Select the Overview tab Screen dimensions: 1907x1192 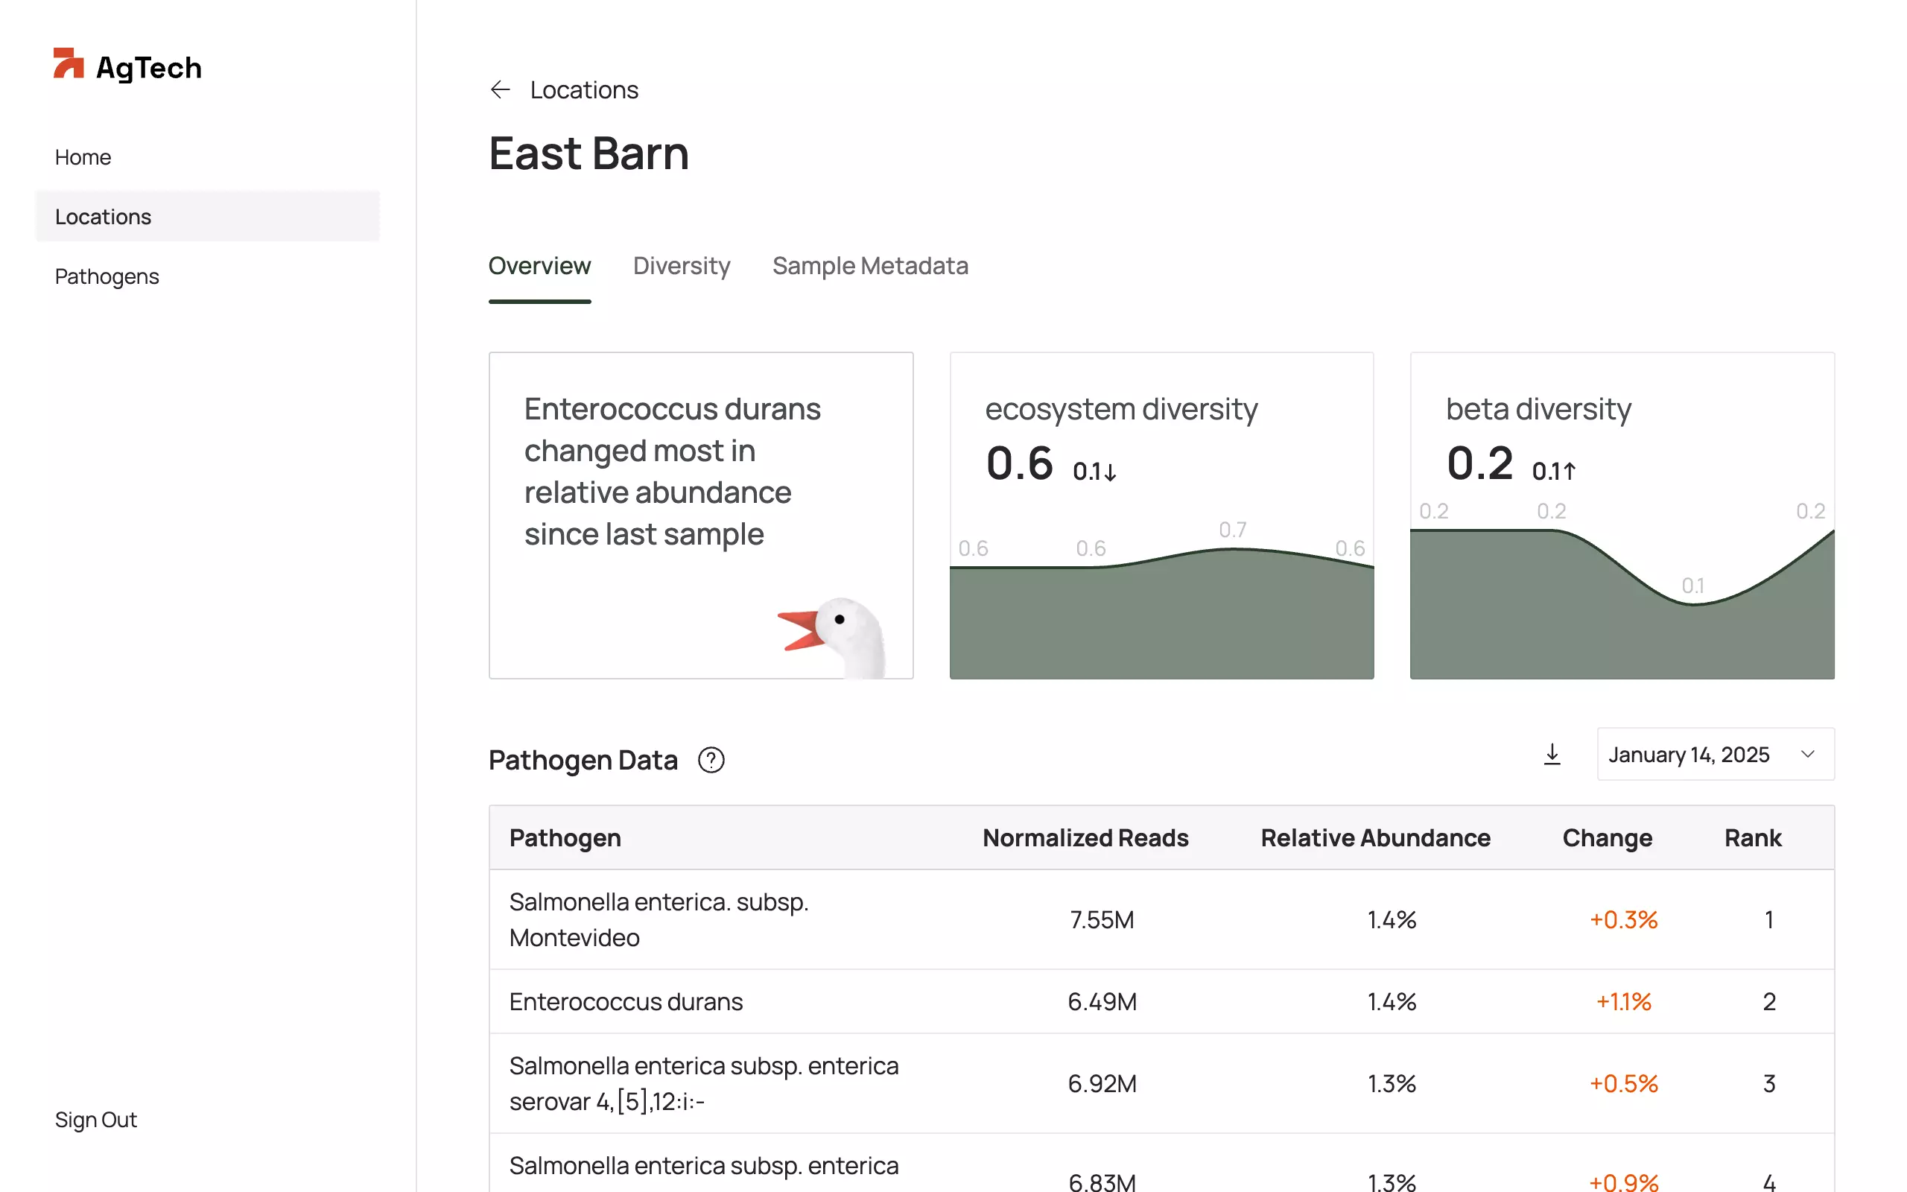539,266
